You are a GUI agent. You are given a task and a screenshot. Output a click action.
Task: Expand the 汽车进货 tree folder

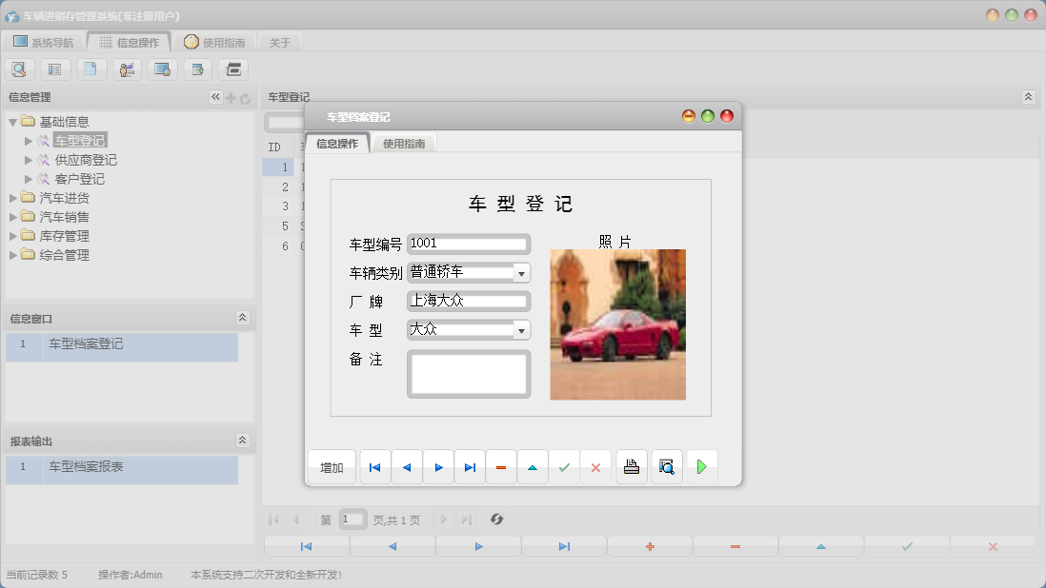(14, 198)
